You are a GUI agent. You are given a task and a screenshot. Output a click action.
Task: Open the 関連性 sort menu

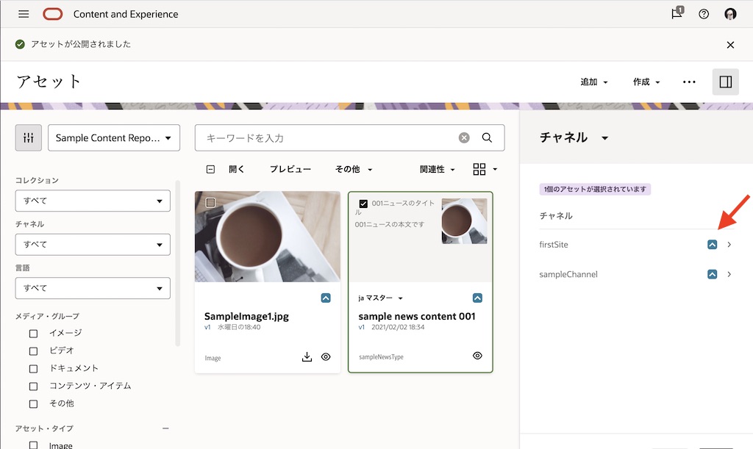pyautogui.click(x=437, y=169)
